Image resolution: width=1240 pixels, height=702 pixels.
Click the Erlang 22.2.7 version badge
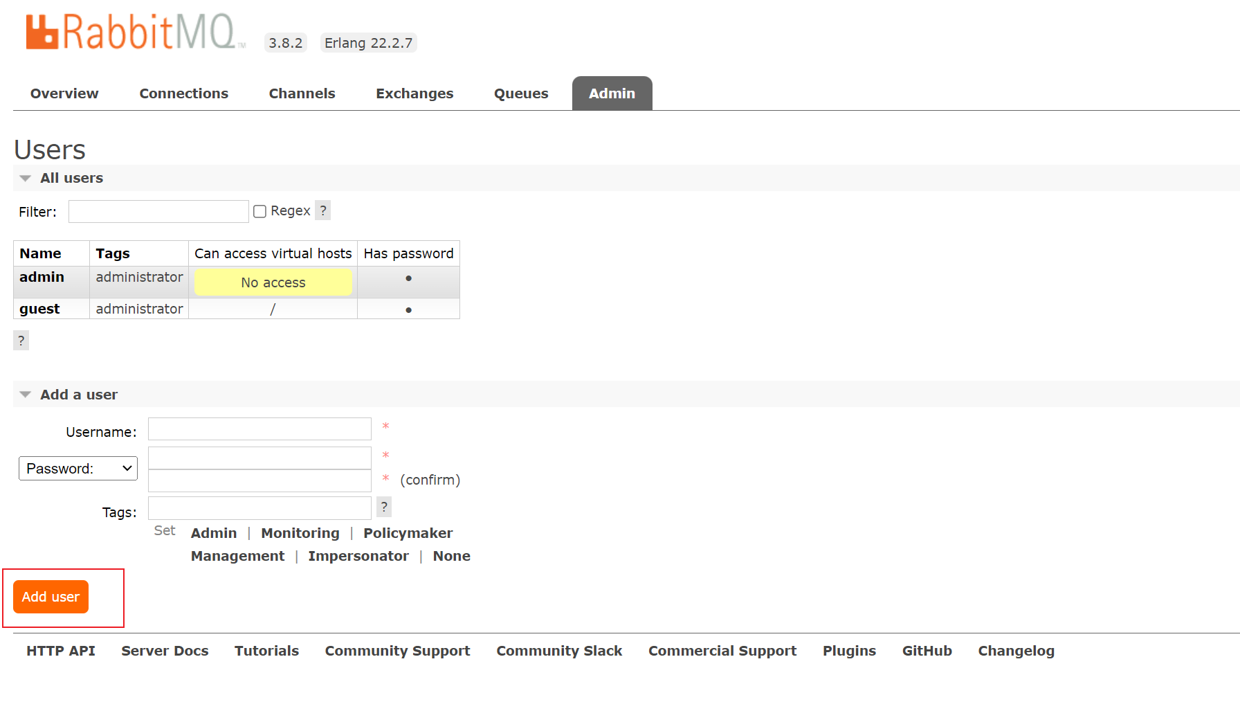369,43
